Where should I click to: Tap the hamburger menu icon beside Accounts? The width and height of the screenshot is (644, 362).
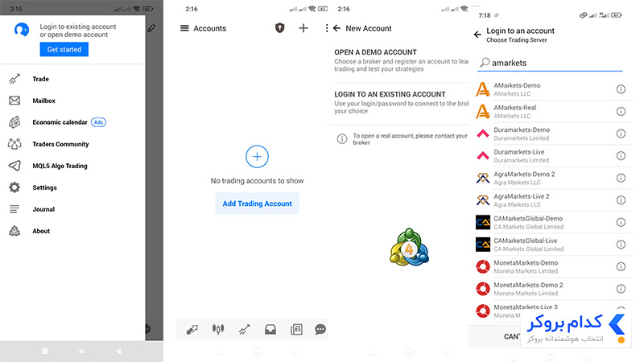tap(184, 28)
